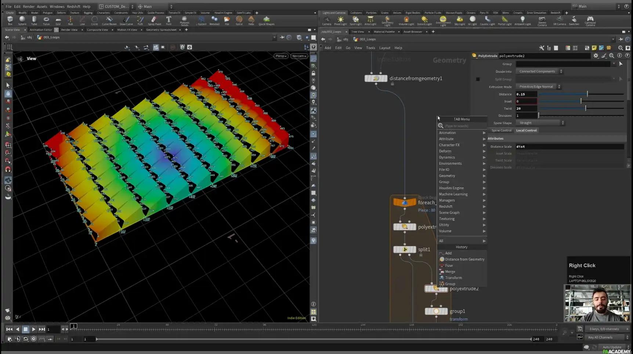Create a Sky Light
Image resolution: width=633 pixels, height=354 pixels.
(x=459, y=20)
